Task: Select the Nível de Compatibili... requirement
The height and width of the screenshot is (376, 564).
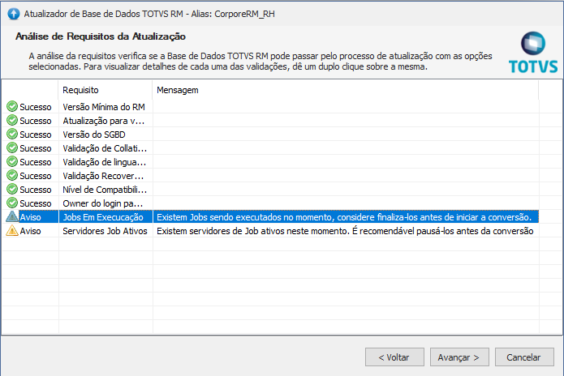Action: (x=105, y=190)
